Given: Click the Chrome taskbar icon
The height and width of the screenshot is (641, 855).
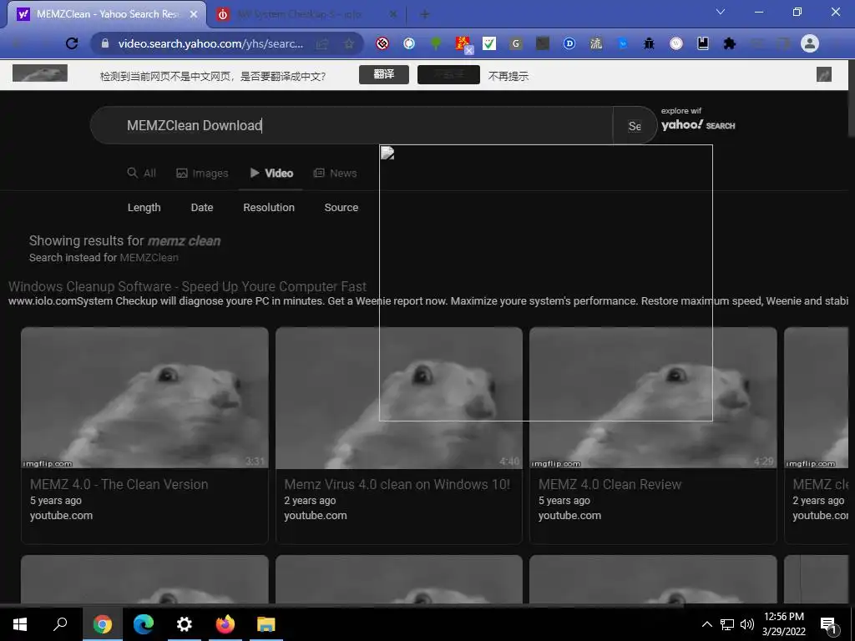Looking at the screenshot, I should pyautogui.click(x=102, y=623).
